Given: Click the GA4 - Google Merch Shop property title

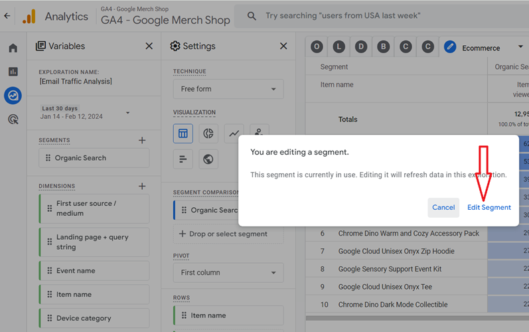Looking at the screenshot, I should point(165,20).
